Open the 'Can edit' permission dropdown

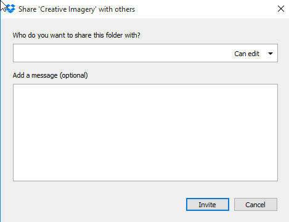254,54
